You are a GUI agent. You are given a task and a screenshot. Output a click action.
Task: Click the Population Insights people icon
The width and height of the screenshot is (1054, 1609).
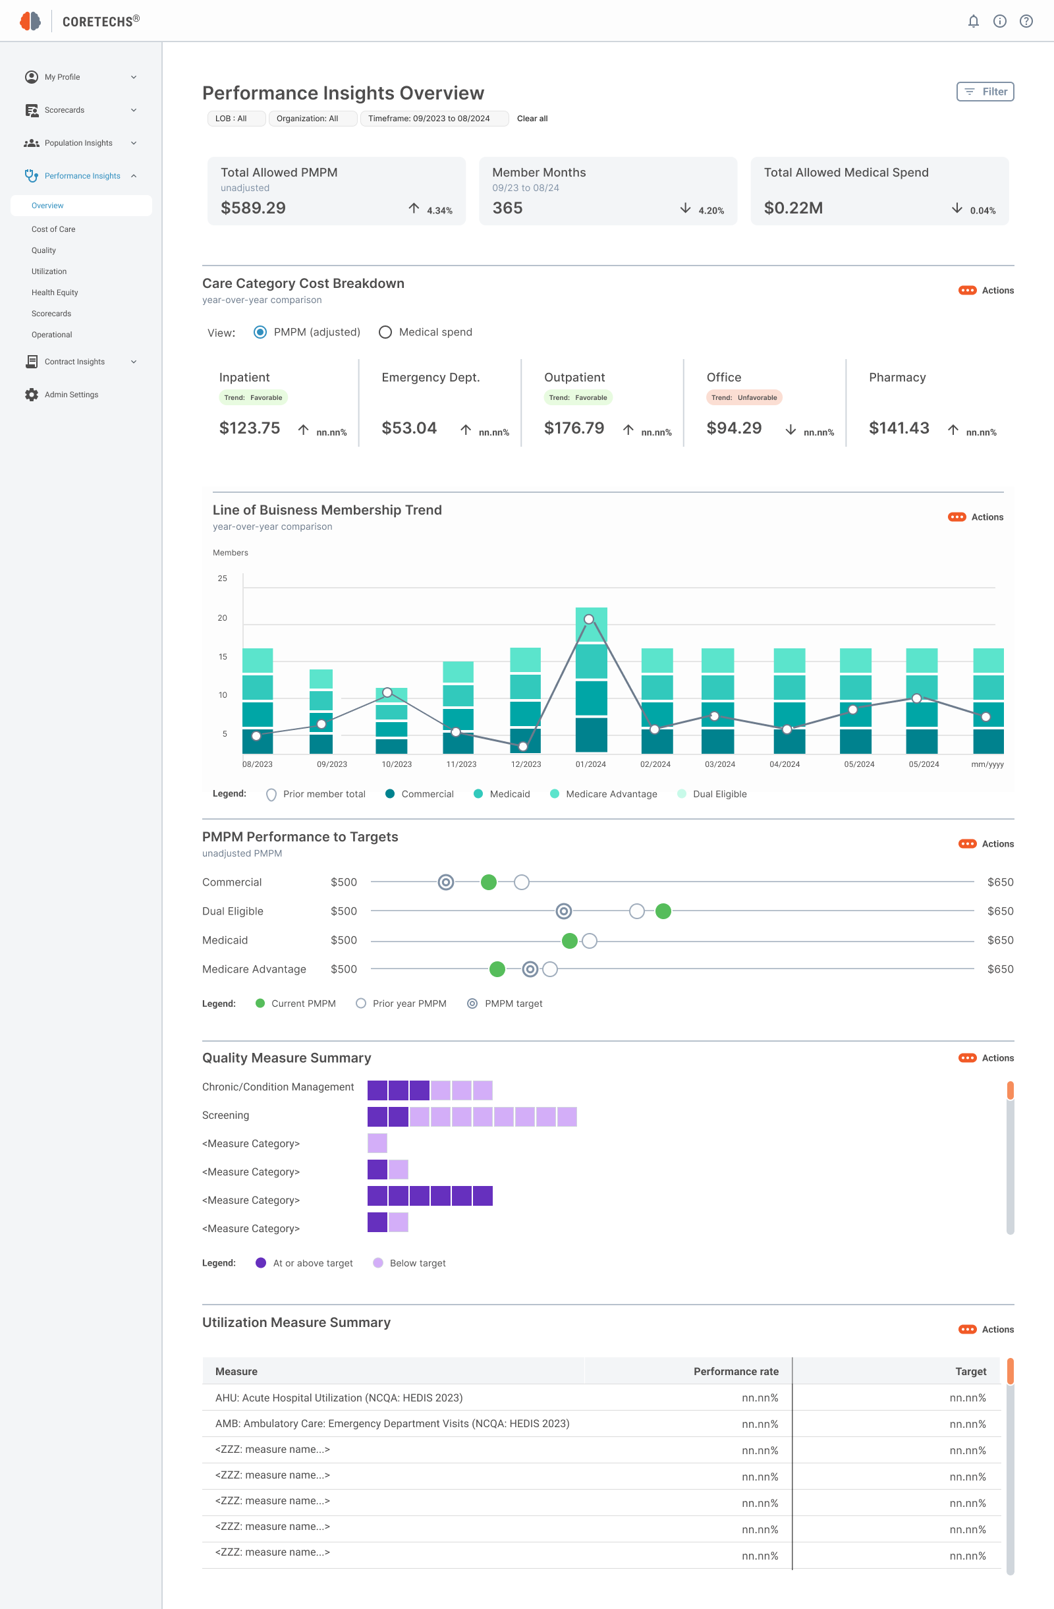click(31, 142)
